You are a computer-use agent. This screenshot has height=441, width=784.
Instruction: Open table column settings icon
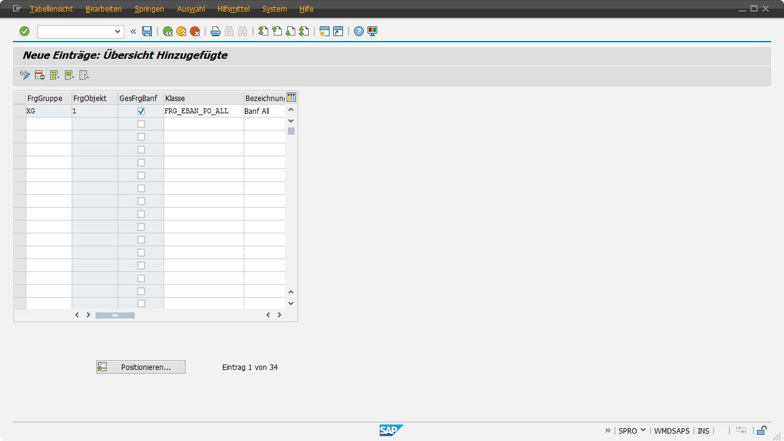click(292, 97)
